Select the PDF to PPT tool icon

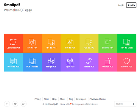(51, 42)
